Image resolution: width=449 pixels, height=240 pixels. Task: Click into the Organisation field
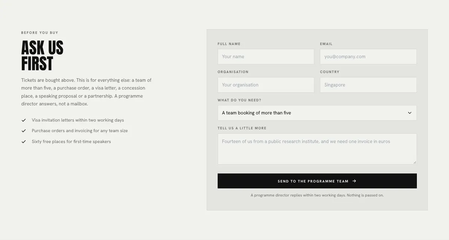[x=266, y=85]
